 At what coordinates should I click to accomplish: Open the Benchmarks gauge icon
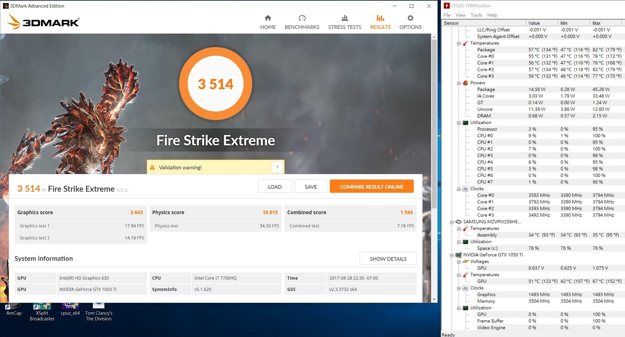point(302,18)
